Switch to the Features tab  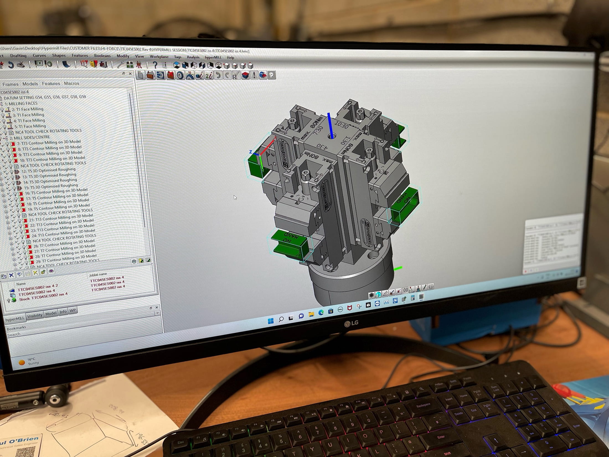pos(51,84)
